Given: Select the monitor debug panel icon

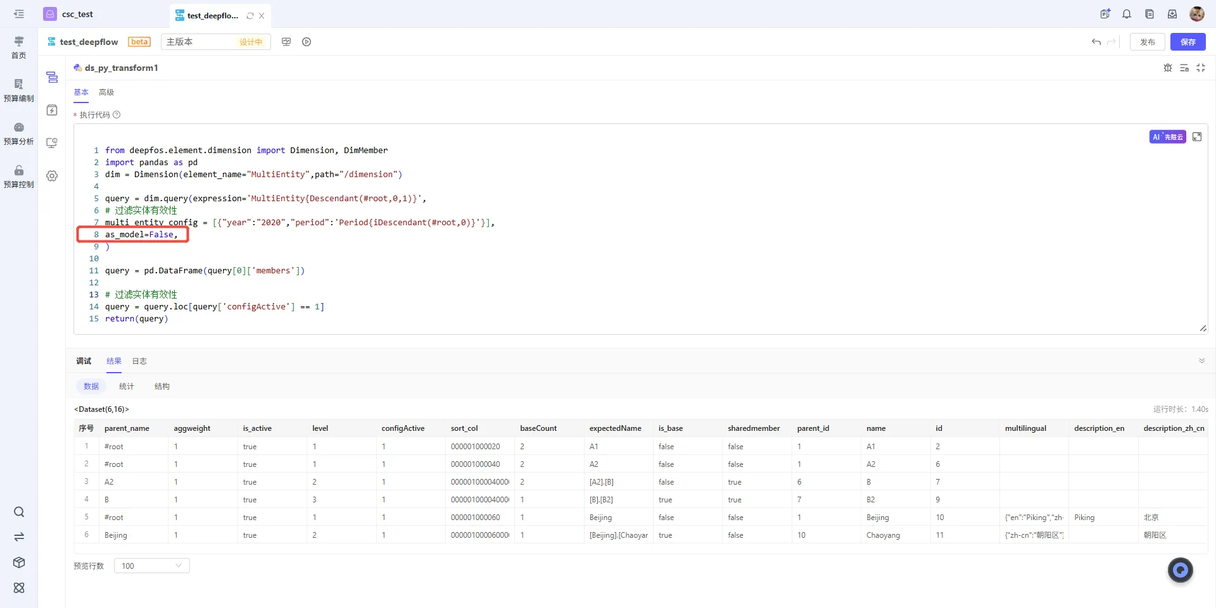Looking at the screenshot, I should tap(52, 143).
